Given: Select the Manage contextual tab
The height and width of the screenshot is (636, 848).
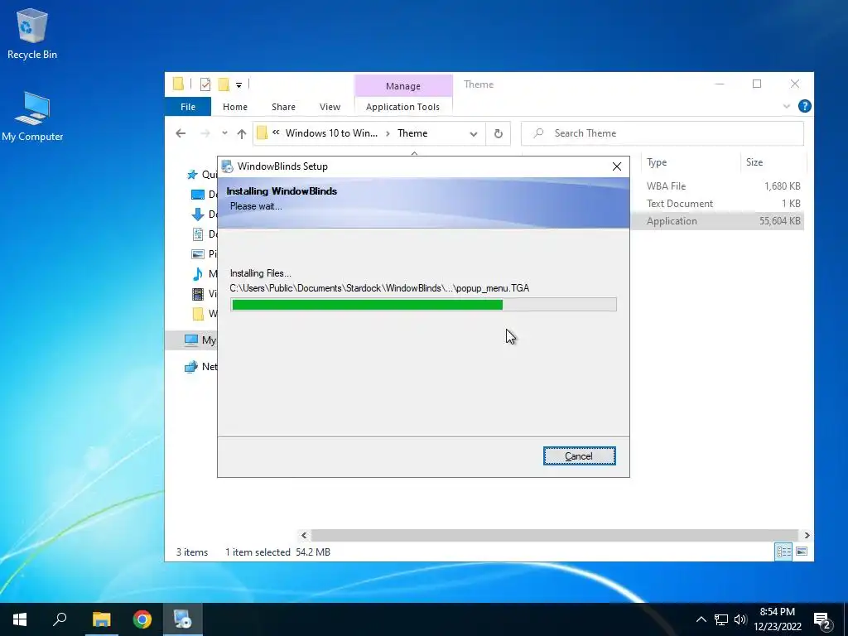Looking at the screenshot, I should (403, 85).
